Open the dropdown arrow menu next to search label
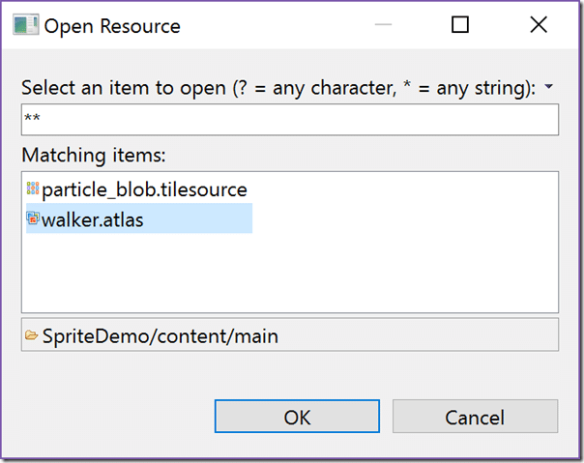Screen dimensions: 584x463 point(548,87)
